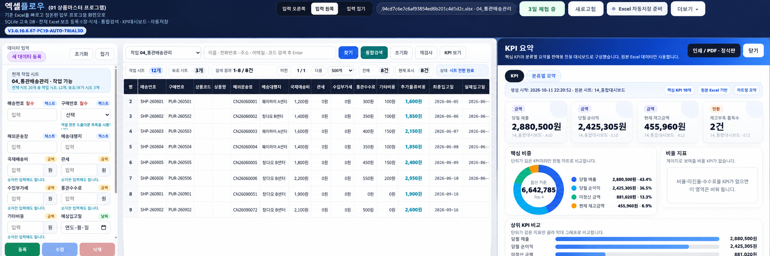This screenshot has width=770, height=256.
Task: Click 인쇄 / PDF · 정식판 button
Action: (x=714, y=51)
